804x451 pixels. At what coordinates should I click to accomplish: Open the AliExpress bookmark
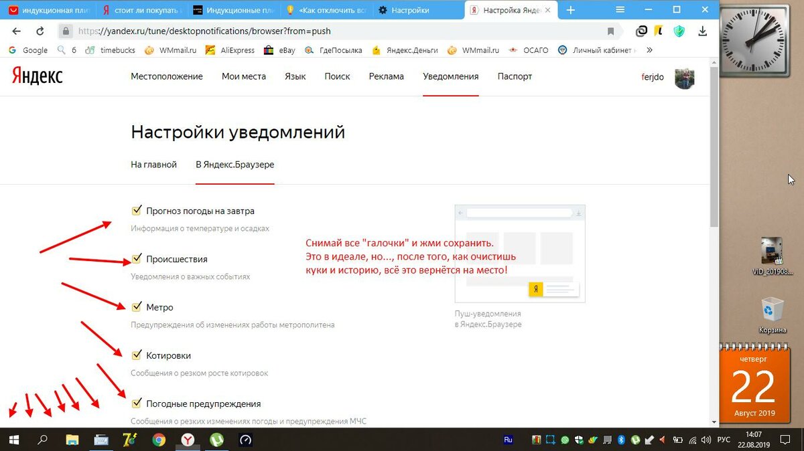(x=230, y=50)
